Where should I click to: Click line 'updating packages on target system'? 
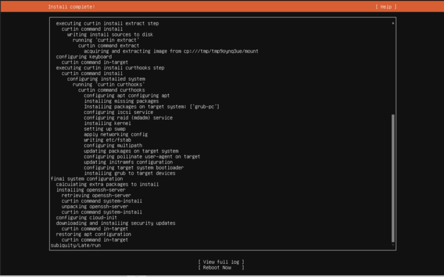click(131, 152)
